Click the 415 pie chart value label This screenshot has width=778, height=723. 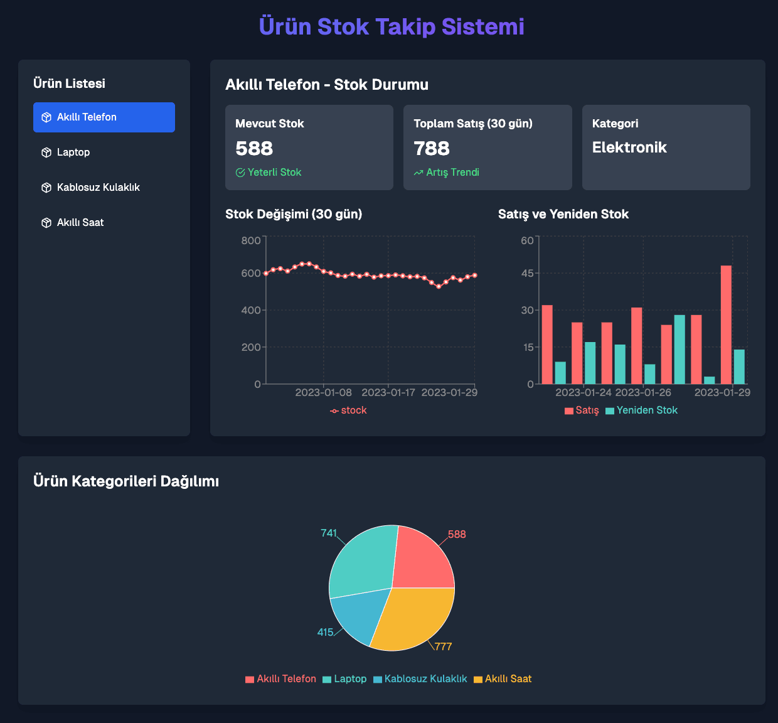[x=325, y=633]
